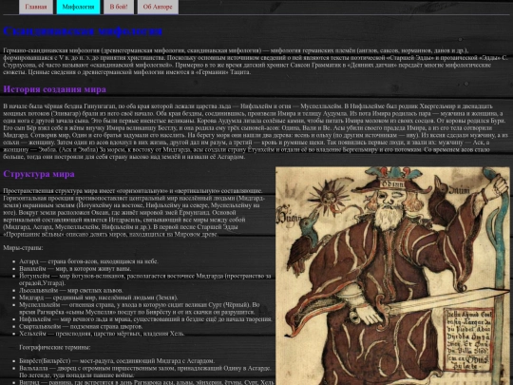Select the Мифология tab
The image size is (513, 385).
click(78, 7)
